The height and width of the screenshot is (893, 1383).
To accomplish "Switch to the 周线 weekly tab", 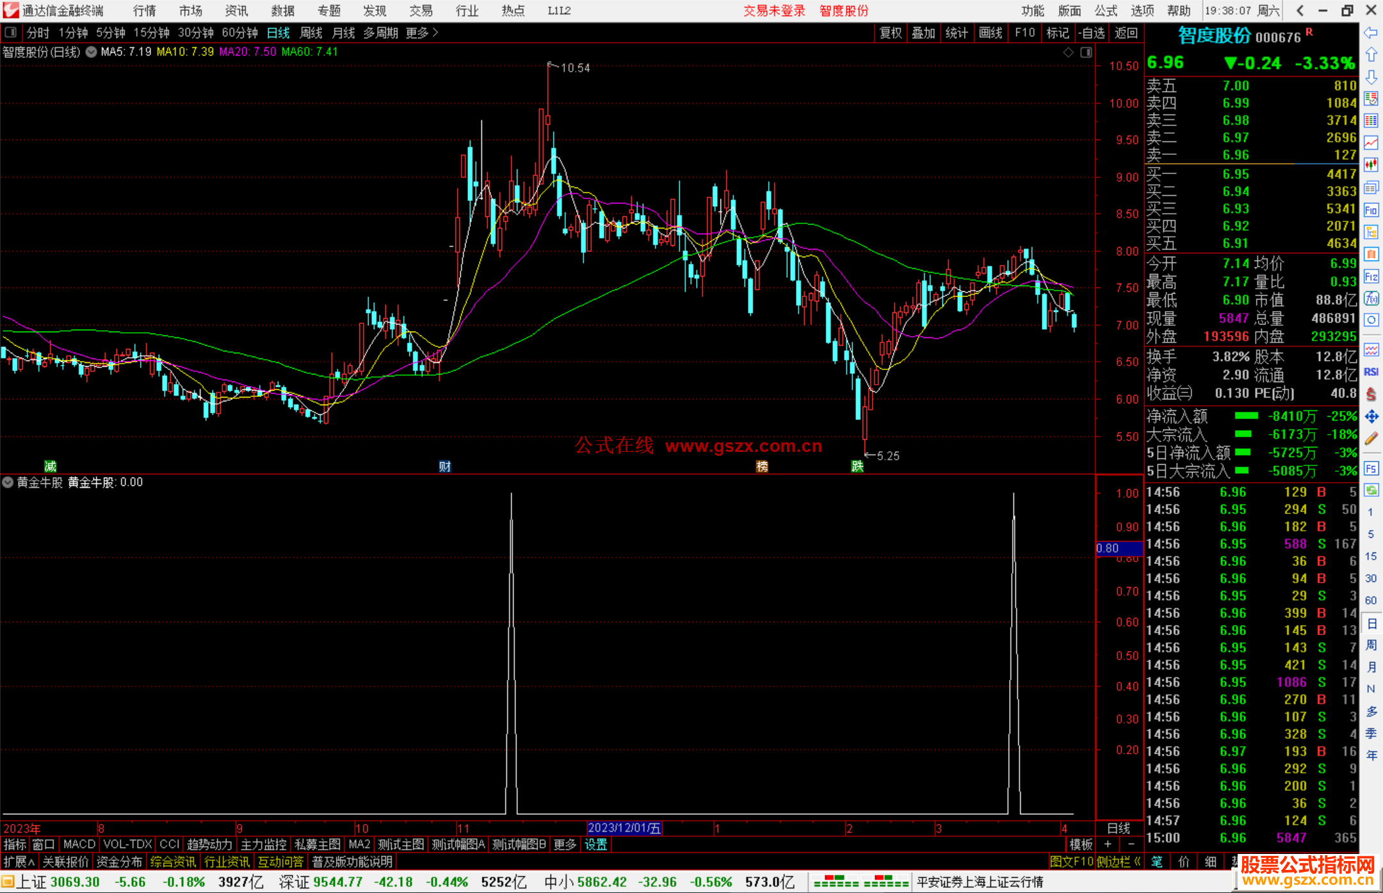I will [311, 33].
